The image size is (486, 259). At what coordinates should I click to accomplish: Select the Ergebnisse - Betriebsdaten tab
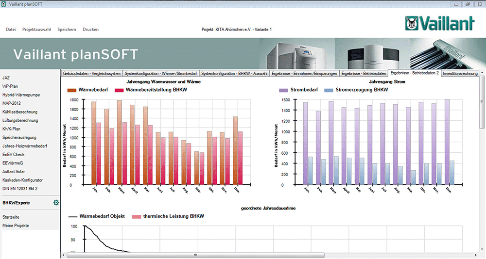coord(364,74)
